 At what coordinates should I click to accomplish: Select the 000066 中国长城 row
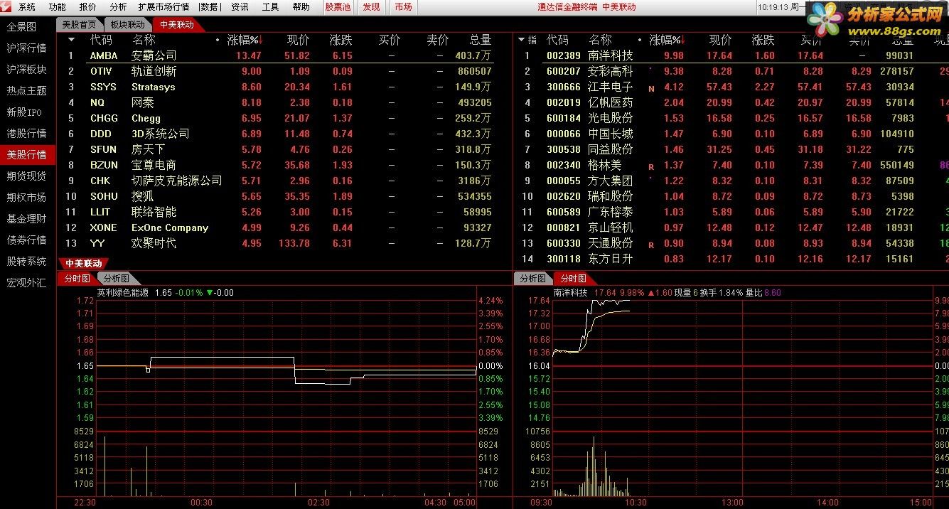click(x=731, y=134)
